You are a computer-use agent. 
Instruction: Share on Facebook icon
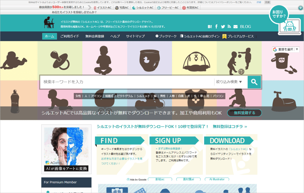pyautogui.click(x=216, y=26)
